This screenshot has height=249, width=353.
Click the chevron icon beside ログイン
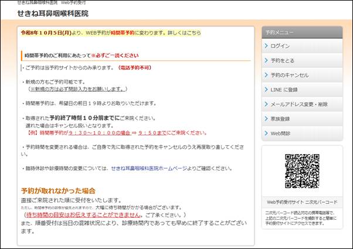point(266,46)
